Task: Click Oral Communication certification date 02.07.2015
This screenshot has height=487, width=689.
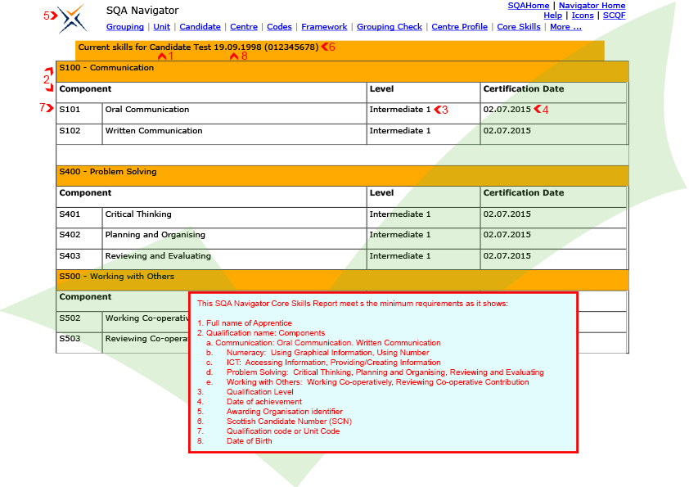Action: [553, 114]
